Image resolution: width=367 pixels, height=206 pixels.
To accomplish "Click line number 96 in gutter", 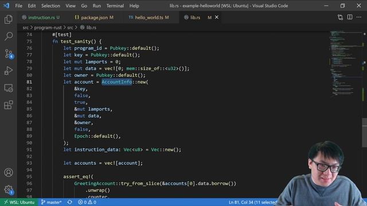I will 29,183.
